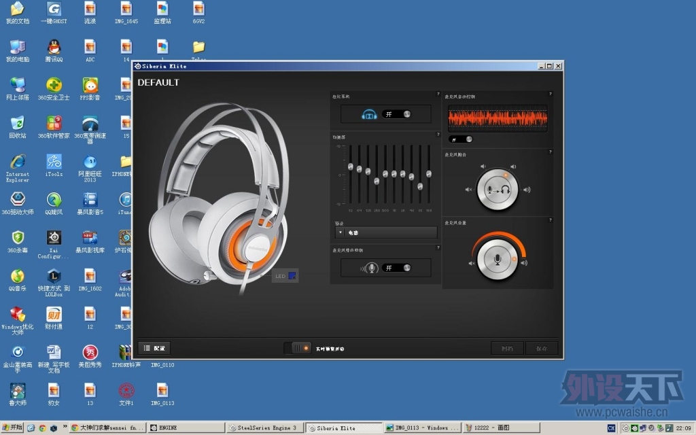696x435 pixels.
Task: Switch to SteelSeries Engine 3 taskbar item
Action: [265, 428]
